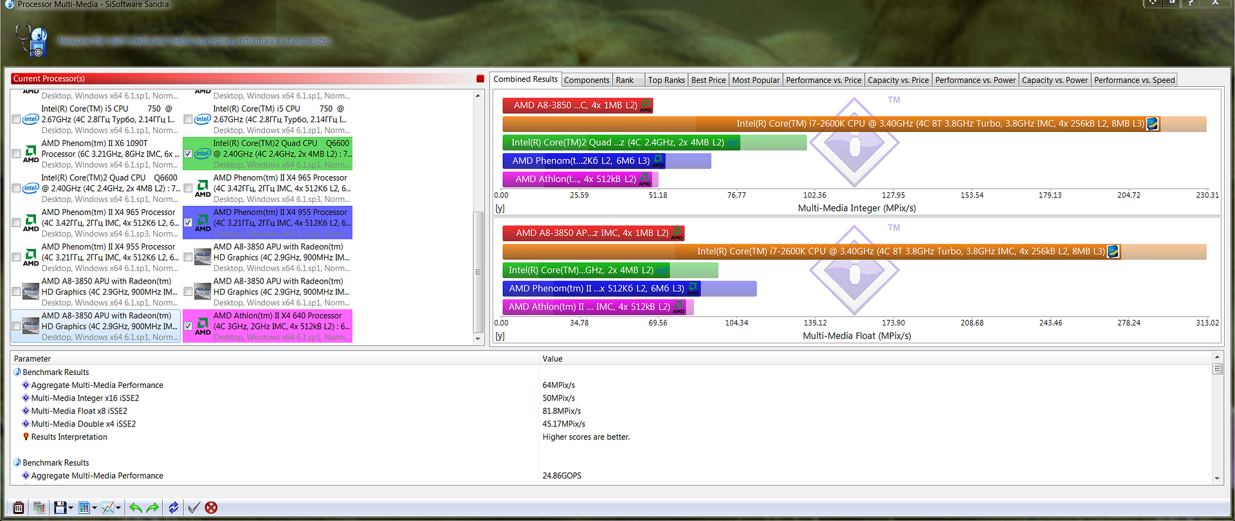1235x521 pixels.
Task: Click the bar chart report icon
Action: point(84,507)
